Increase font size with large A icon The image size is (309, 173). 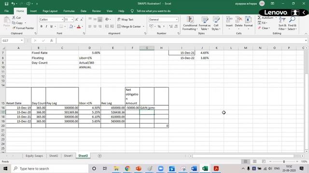click(77, 19)
